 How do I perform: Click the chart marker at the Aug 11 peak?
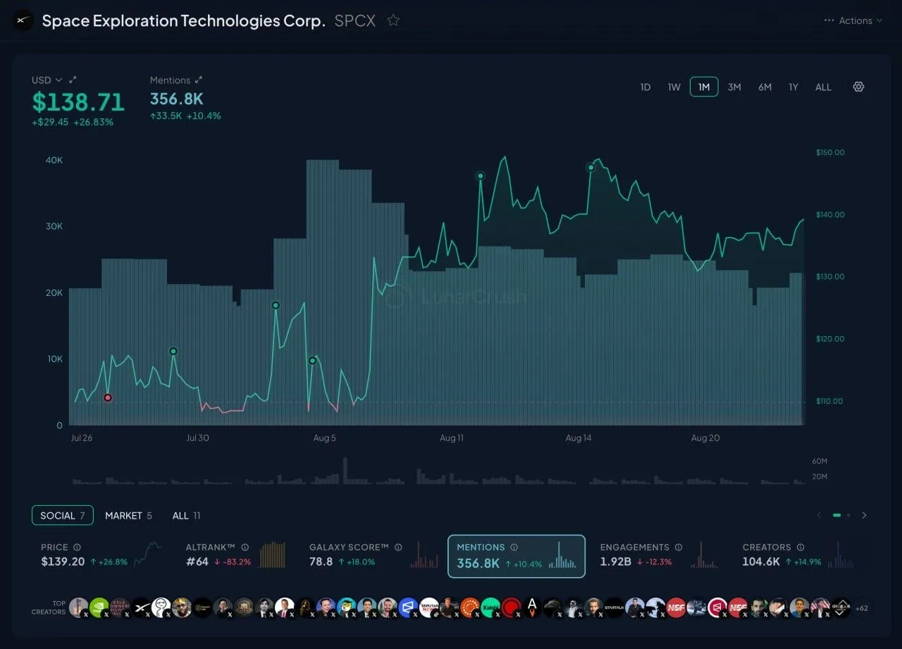[480, 175]
